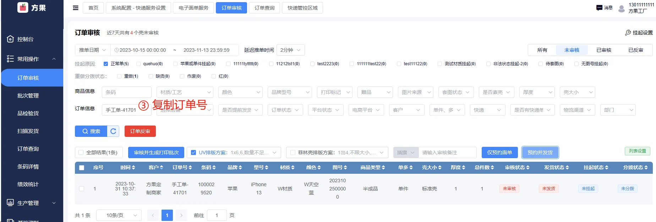656x222 pixels.
Task: Click the 请输入审核备注 input field
Action: (447, 152)
